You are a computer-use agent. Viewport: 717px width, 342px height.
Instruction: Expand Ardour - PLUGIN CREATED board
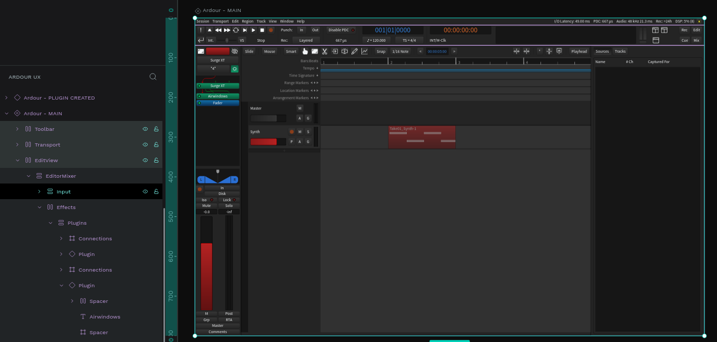point(7,97)
